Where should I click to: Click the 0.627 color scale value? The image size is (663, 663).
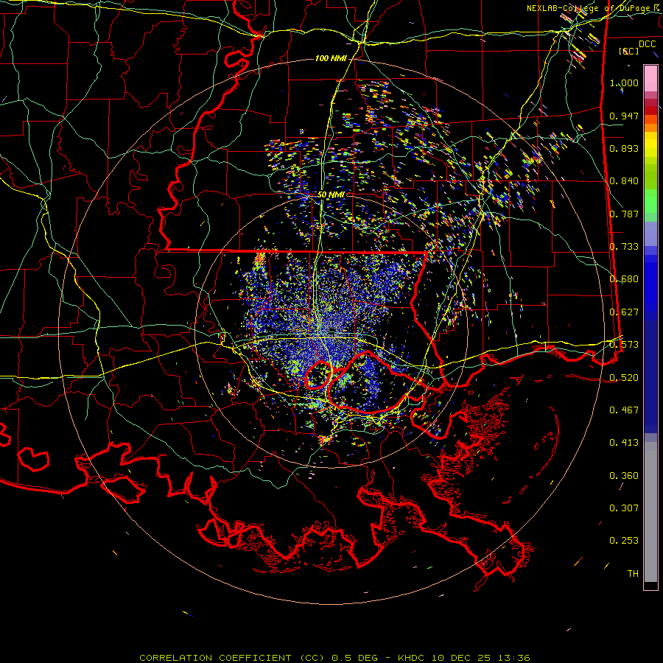click(624, 312)
